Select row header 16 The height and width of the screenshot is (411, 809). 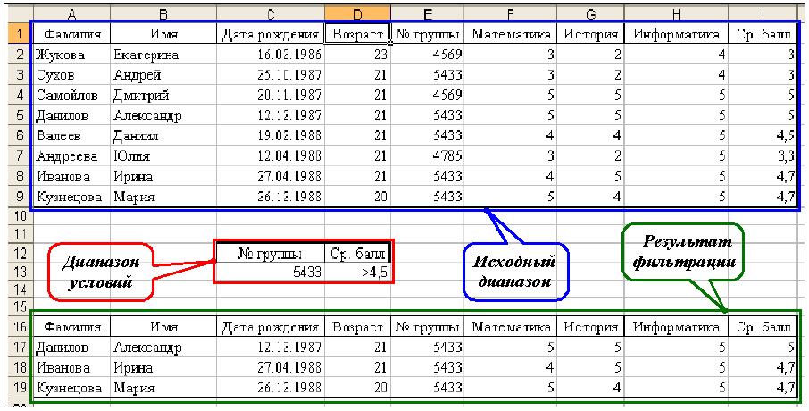(x=21, y=327)
